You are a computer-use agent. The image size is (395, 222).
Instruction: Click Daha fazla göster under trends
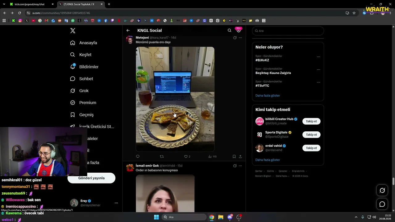pyautogui.click(x=268, y=96)
